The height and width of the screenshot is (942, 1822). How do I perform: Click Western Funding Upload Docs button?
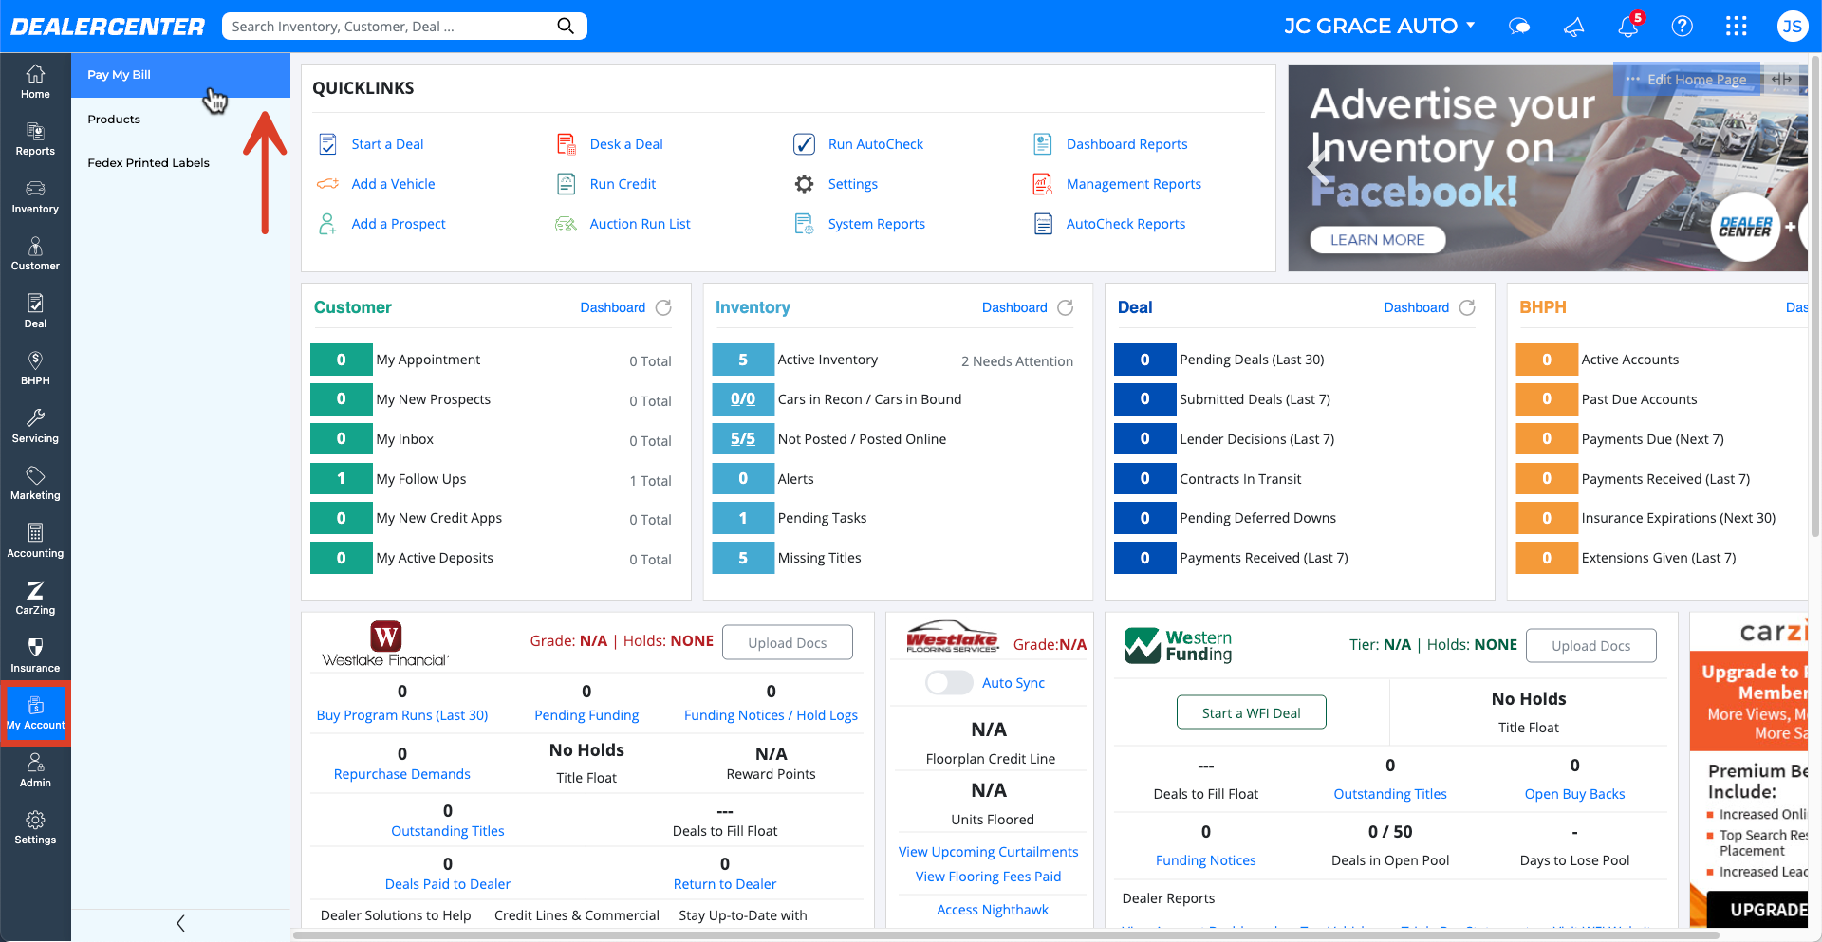(1590, 645)
